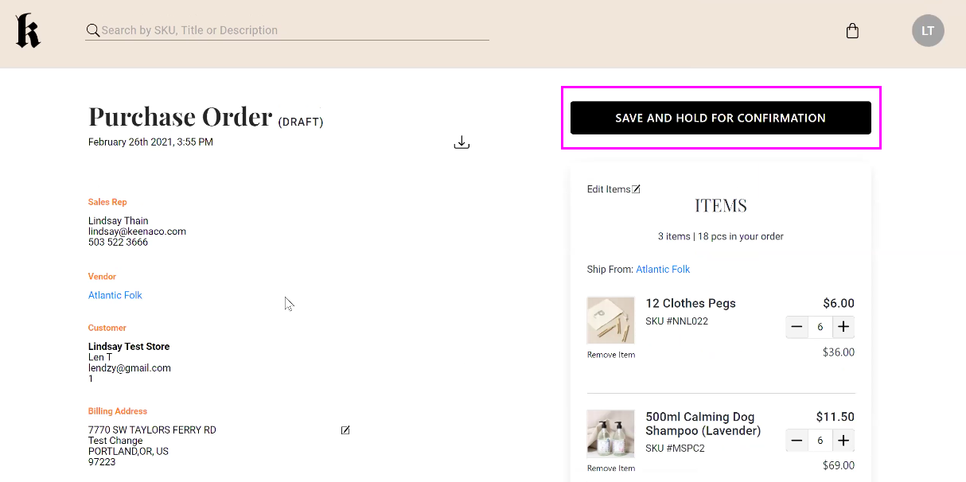This screenshot has height=482, width=966.
Task: Open the Atlantic Folk vendor link
Action: 115,294
